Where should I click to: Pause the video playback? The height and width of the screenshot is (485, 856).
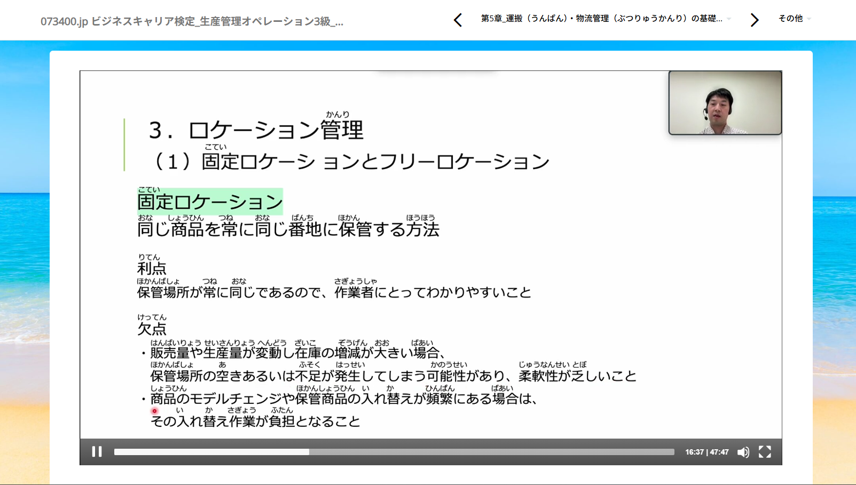97,452
